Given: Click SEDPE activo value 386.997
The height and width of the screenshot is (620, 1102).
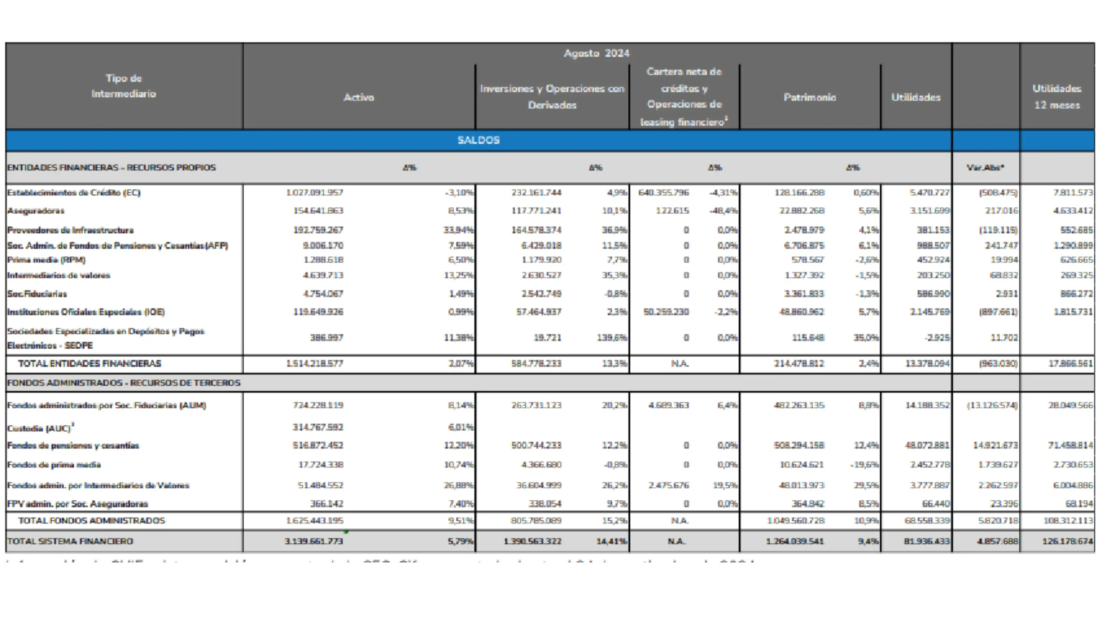Looking at the screenshot, I should (x=327, y=338).
